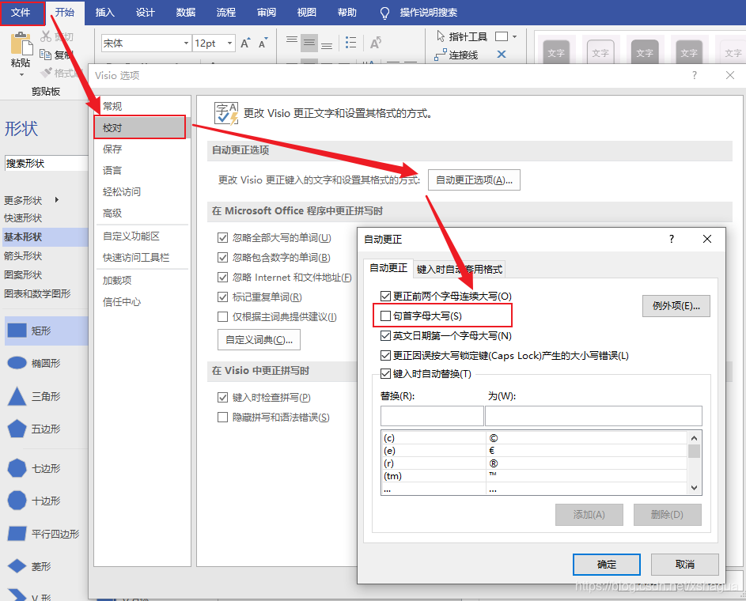Click the Copy icon in clipboard group
Viewport: 746px width, 601px height.
pos(45,55)
